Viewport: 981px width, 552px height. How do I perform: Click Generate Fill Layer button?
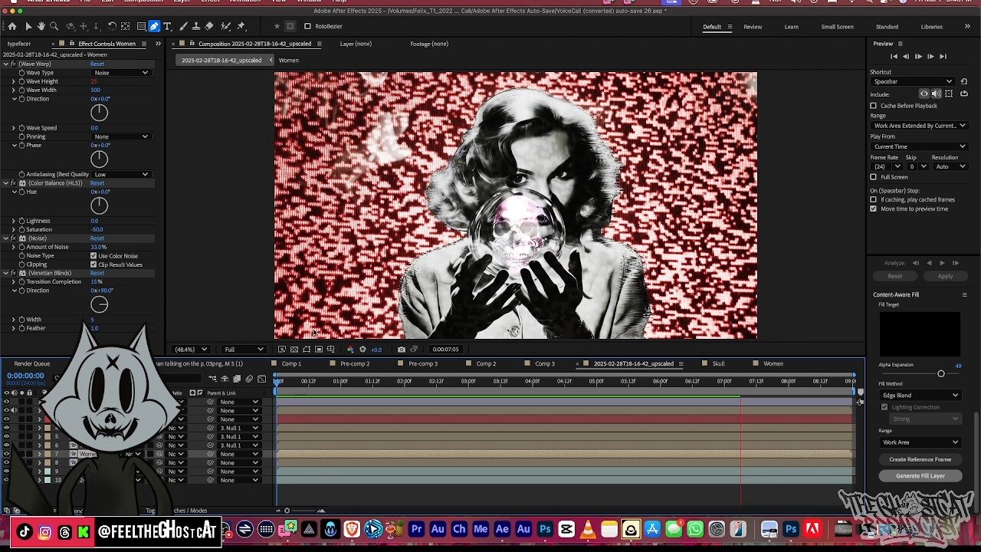click(x=920, y=475)
